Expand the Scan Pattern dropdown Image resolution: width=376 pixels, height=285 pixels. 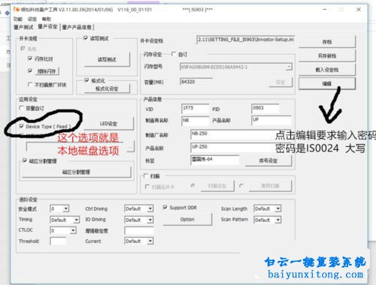point(278,220)
